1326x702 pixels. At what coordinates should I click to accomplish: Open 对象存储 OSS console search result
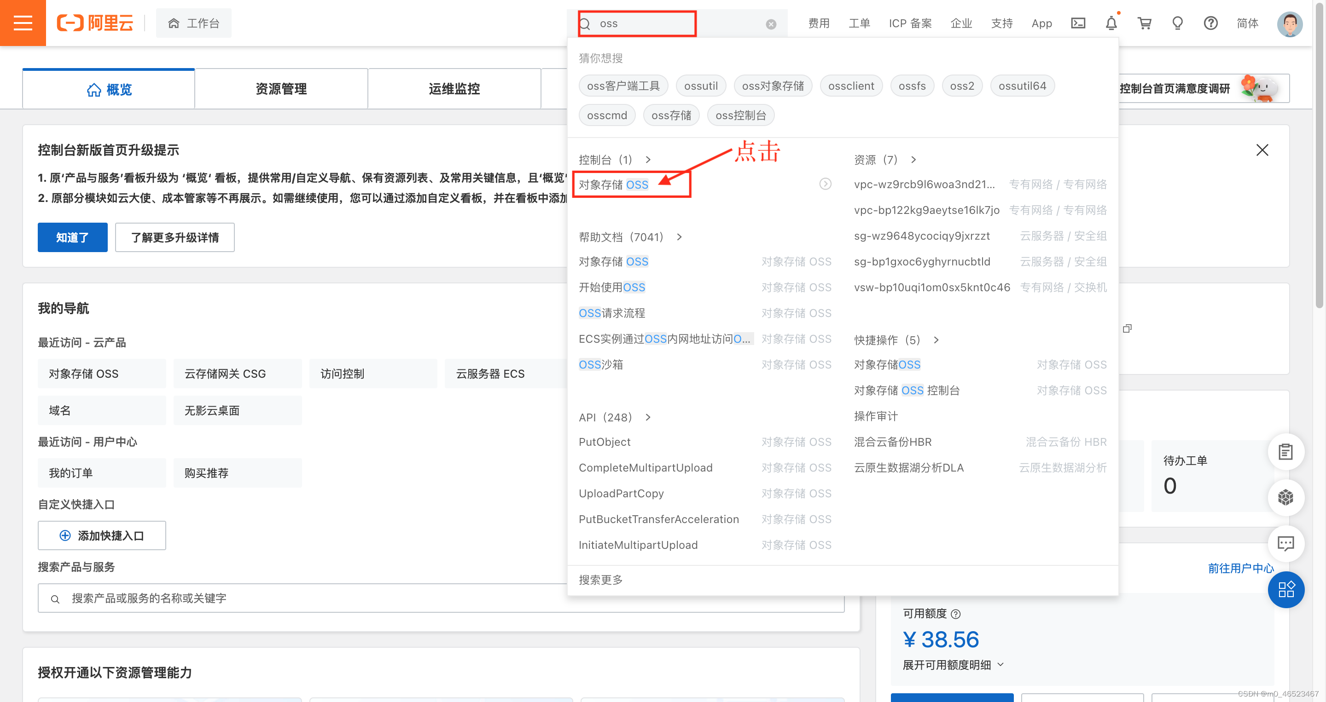(x=613, y=184)
